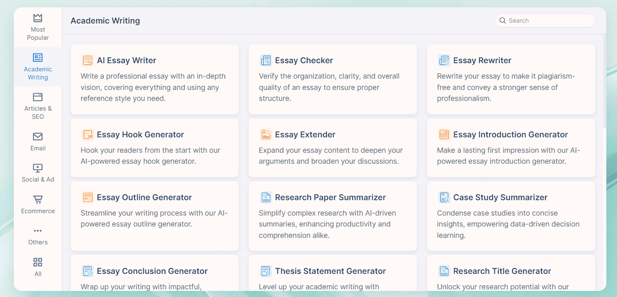Click inside the Search input field
This screenshot has width=617, height=297.
click(548, 21)
